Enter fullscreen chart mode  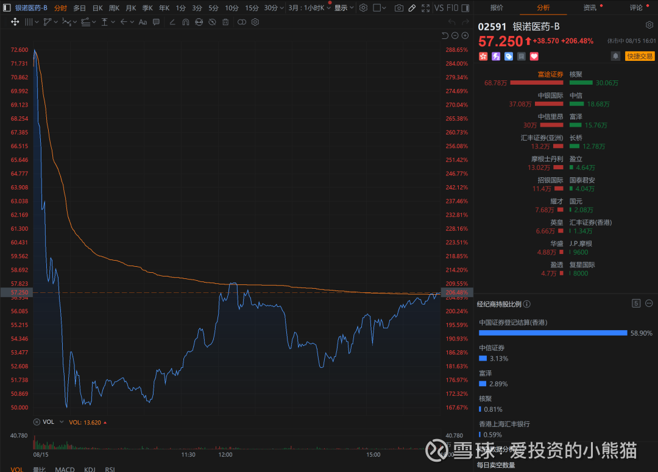point(425,8)
